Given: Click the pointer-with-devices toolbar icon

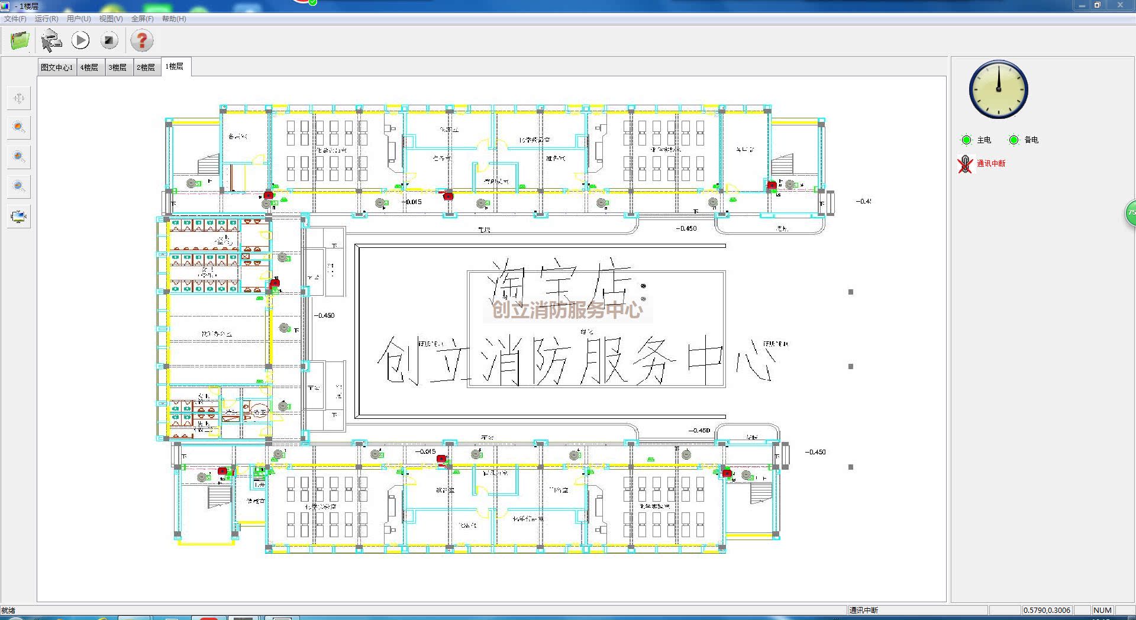Looking at the screenshot, I should 51,40.
